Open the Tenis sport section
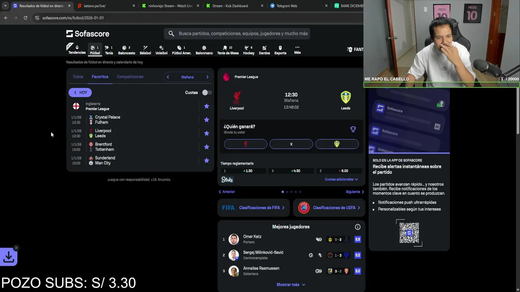The width and height of the screenshot is (520, 292). (x=109, y=50)
